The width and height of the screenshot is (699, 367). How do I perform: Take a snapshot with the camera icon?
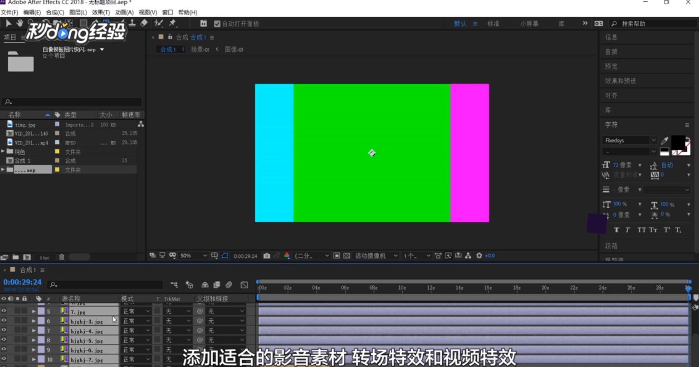pos(266,255)
